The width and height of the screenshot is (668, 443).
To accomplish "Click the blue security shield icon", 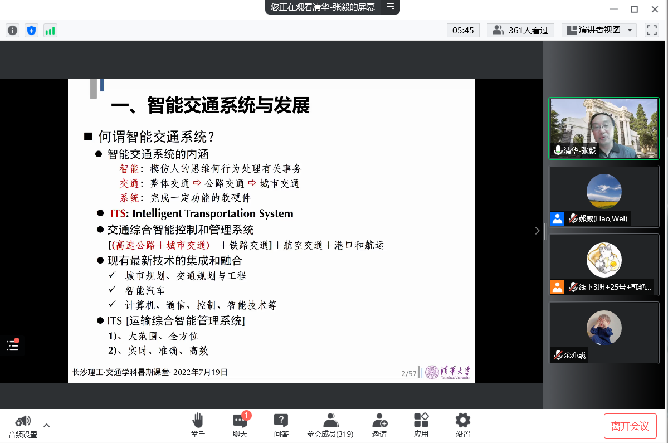I will [31, 31].
